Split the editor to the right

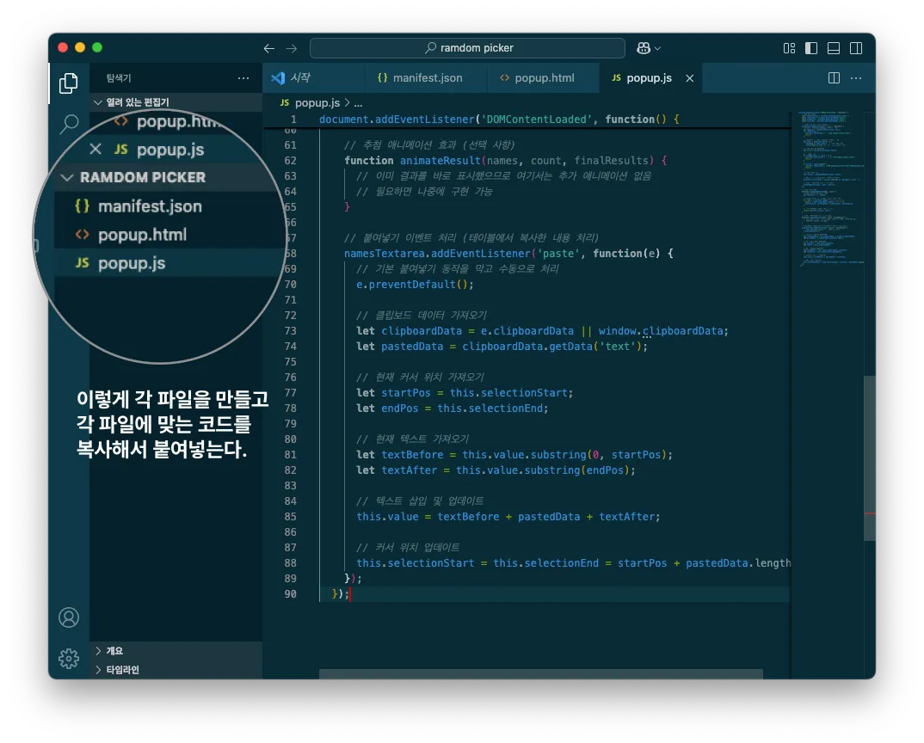tap(834, 77)
